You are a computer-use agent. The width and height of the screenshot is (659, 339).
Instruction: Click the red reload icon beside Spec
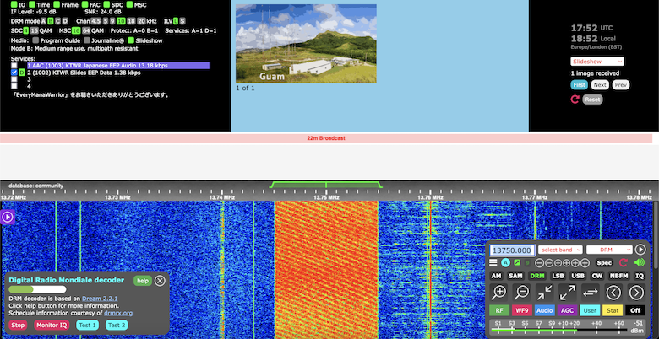pos(624,263)
